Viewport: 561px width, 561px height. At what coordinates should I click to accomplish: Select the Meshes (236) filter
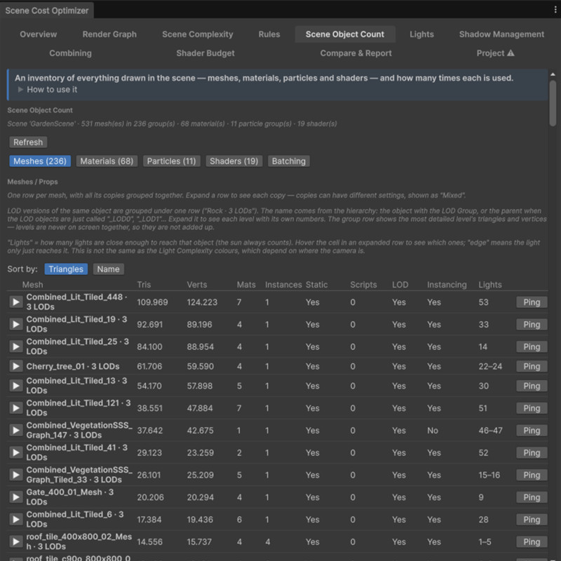pyautogui.click(x=40, y=161)
